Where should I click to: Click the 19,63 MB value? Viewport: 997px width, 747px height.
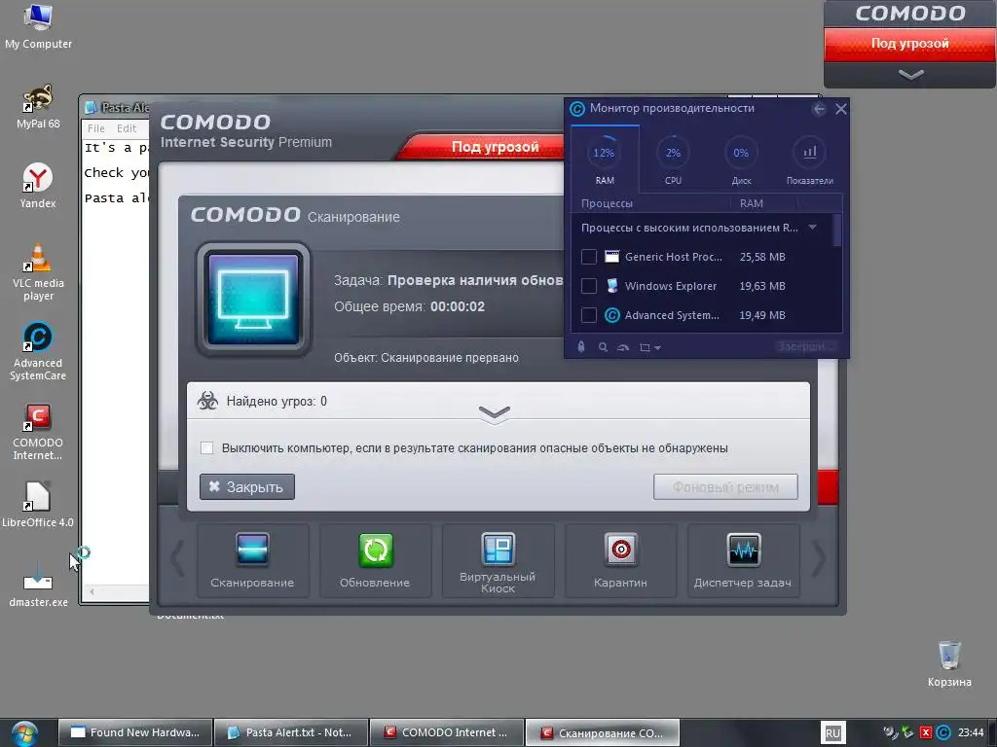(x=762, y=286)
